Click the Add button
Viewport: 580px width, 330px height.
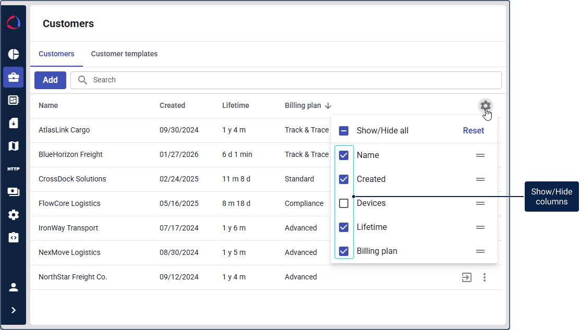[x=50, y=80]
